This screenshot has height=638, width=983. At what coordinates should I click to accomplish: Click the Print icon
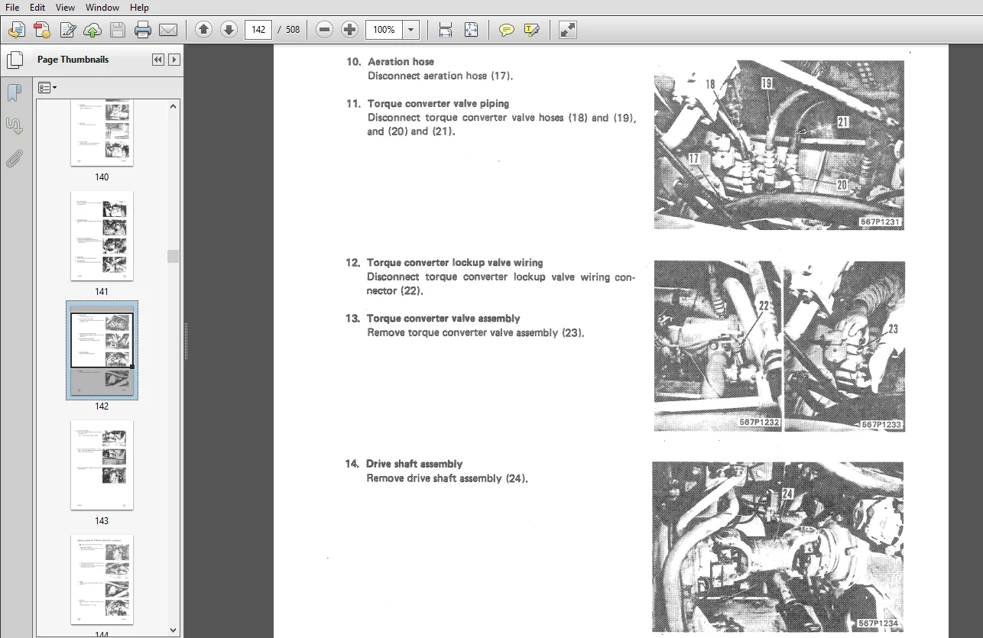[x=143, y=30]
